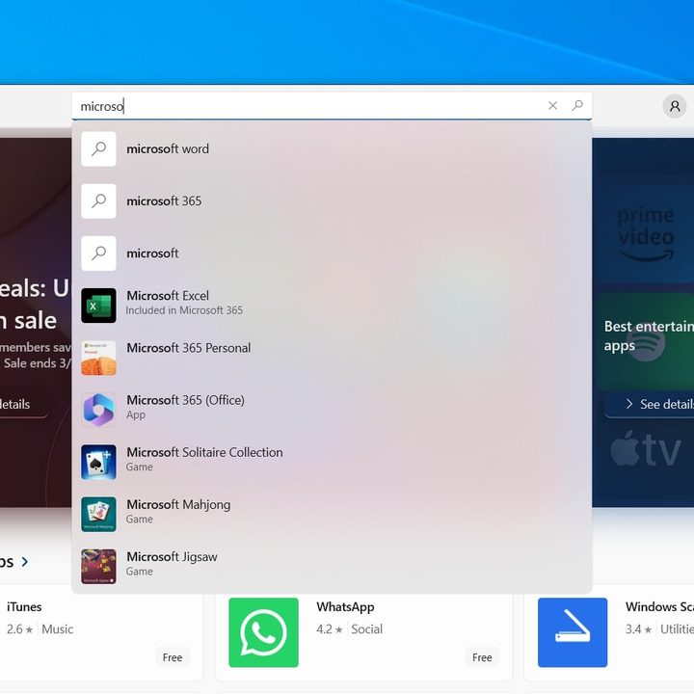Screen dimensions: 694x694
Task: Click the Apple TV logo tile
Action: (645, 449)
